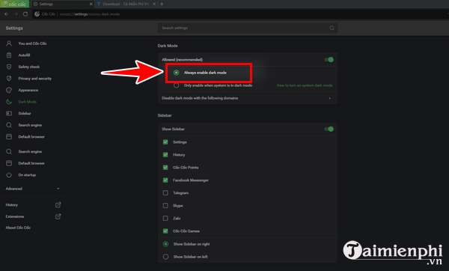Close the Download Taimienphi tab
Image resolution: width=449 pixels, height=271 pixels.
coord(154,4)
